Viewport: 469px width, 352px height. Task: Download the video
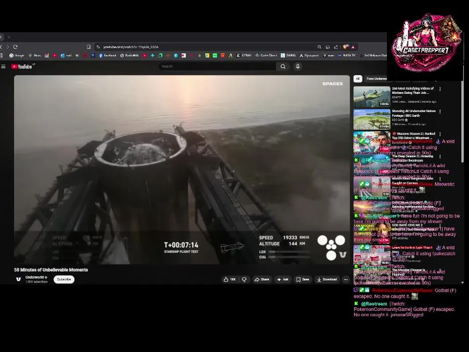point(327,279)
